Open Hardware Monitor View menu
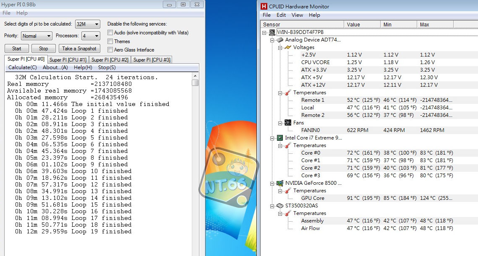The width and height of the screenshot is (478, 256). (x=297, y=15)
